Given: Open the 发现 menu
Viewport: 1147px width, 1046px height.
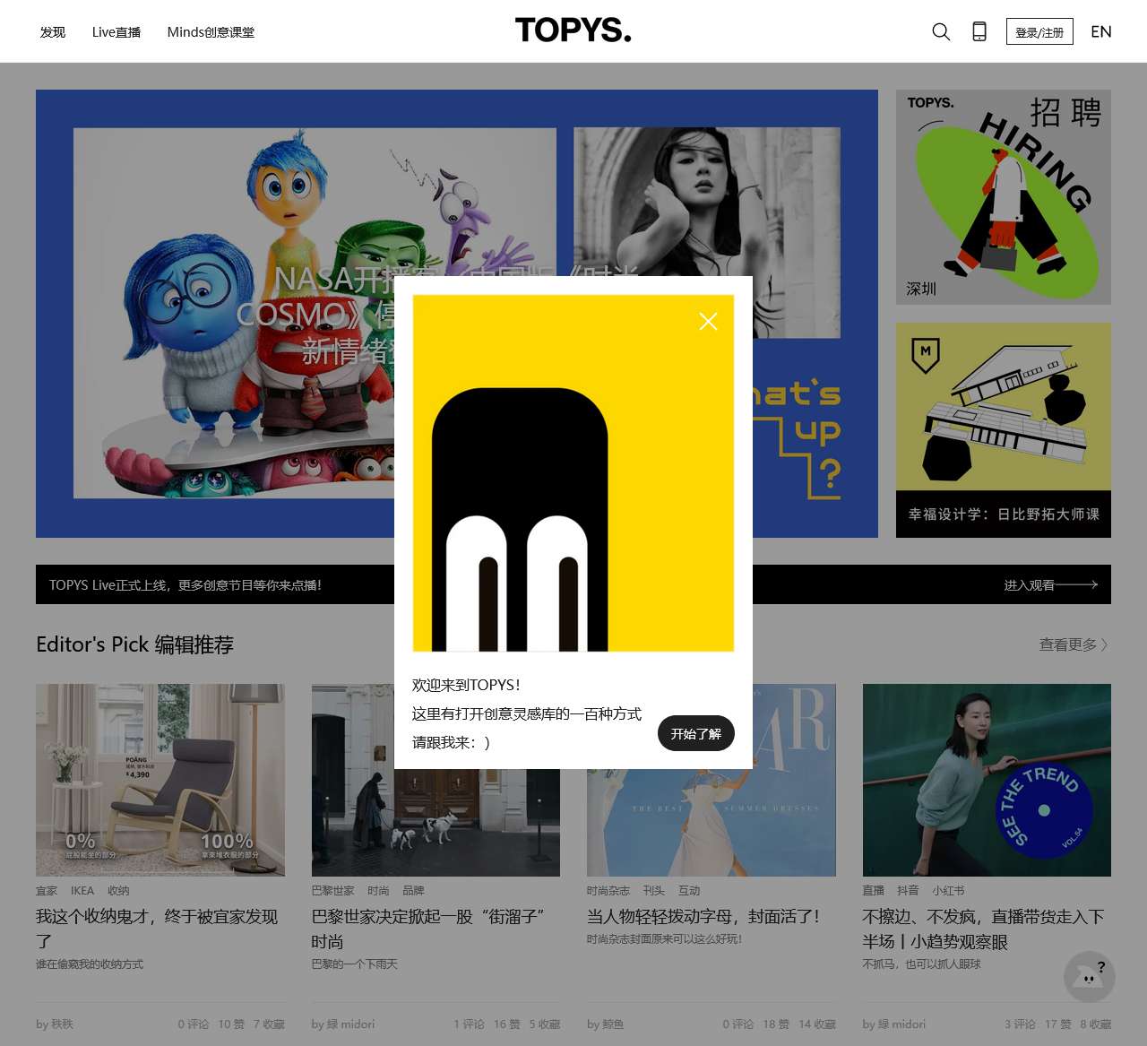Looking at the screenshot, I should click(53, 32).
